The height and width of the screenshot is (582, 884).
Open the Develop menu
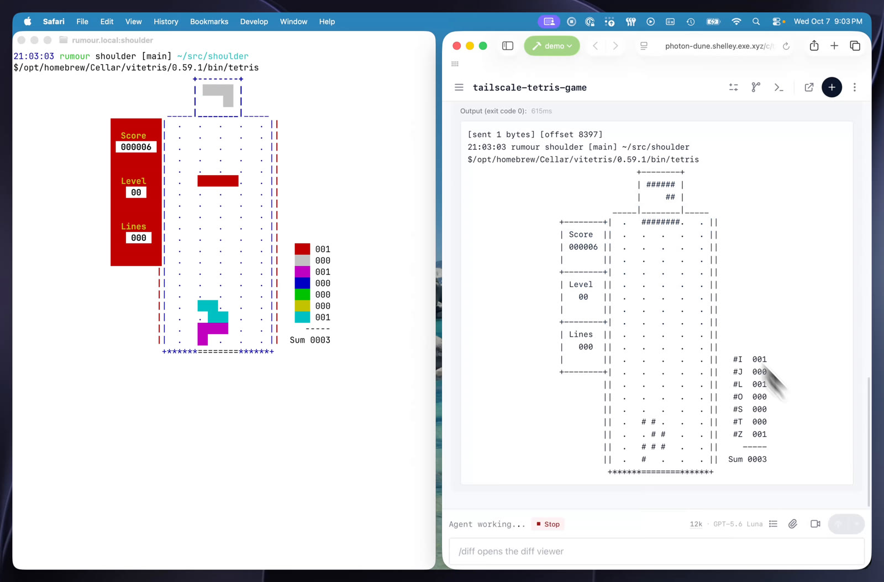(254, 22)
